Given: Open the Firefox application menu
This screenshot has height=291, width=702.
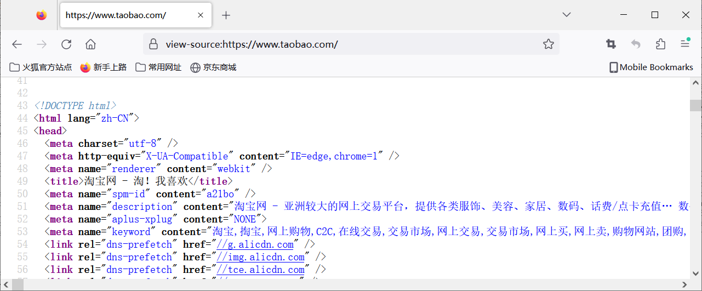Looking at the screenshot, I should click(x=685, y=44).
